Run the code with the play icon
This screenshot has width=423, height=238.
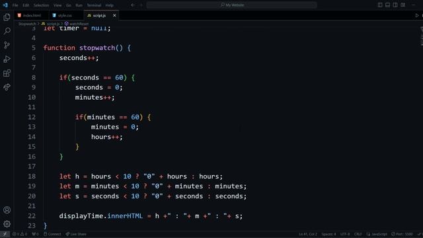point(417,15)
